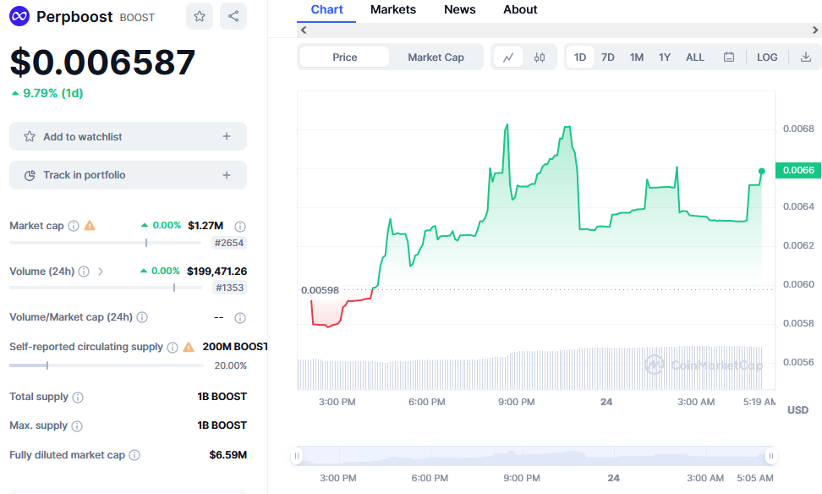Show Market cap info tooltip icon

[74, 226]
